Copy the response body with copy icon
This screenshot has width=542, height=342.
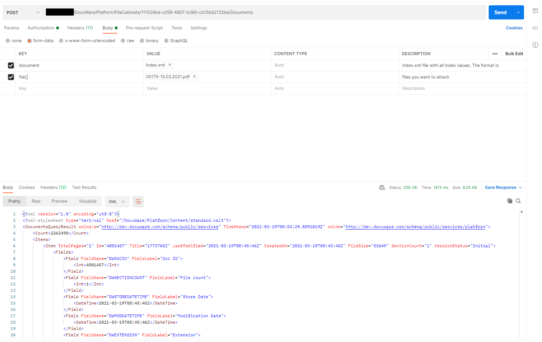coord(510,201)
